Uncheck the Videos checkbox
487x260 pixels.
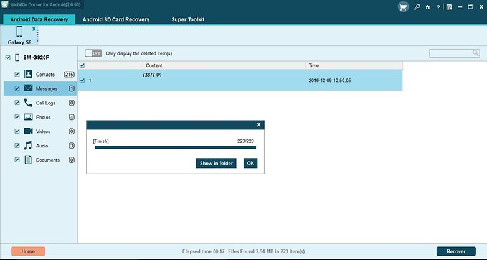(17, 131)
